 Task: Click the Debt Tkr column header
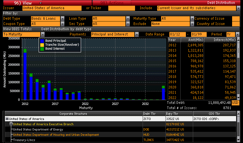coord(154,114)
